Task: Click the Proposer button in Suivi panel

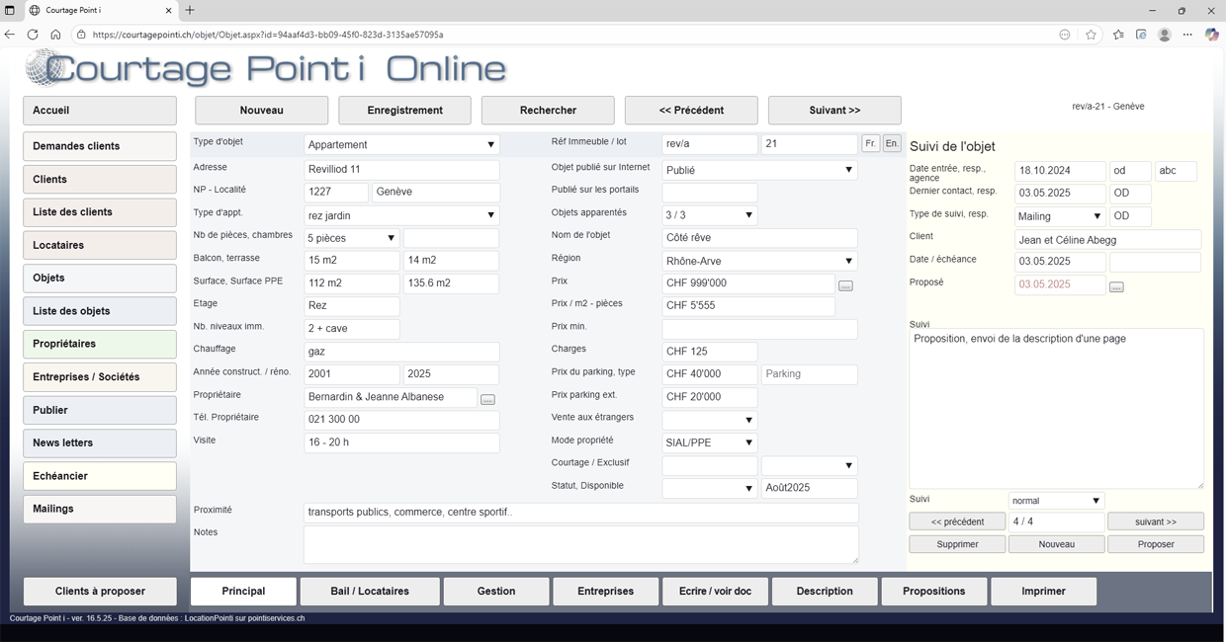Action: pyautogui.click(x=1155, y=544)
